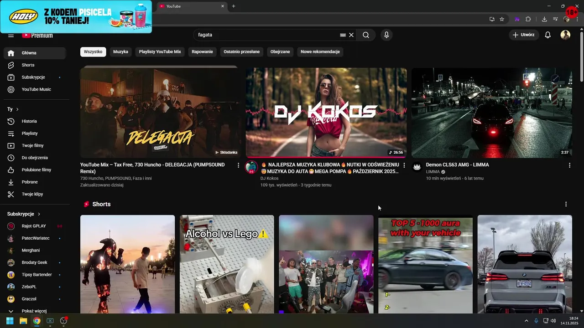Viewport: 584px width, 328px height.
Task: Open Do obejrzenia watch later
Action: click(x=35, y=158)
